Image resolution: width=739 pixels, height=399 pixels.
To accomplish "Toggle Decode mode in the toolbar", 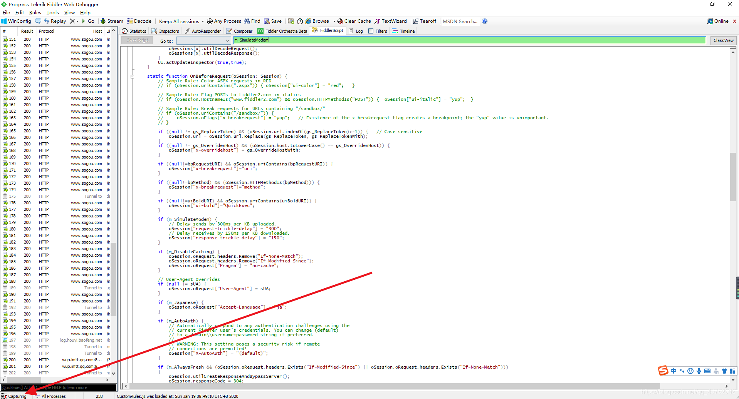I will (139, 21).
